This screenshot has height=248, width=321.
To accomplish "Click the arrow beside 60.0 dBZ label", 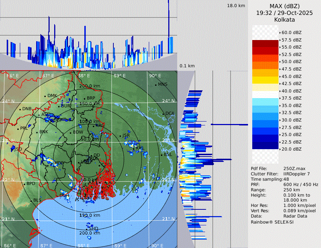I will pos(280,33).
